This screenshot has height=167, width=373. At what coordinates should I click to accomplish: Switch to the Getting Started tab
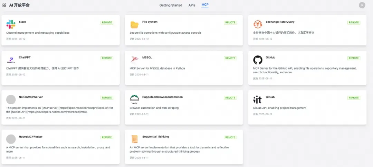(x=171, y=5)
